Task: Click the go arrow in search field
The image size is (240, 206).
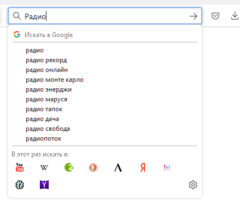Action: (194, 16)
